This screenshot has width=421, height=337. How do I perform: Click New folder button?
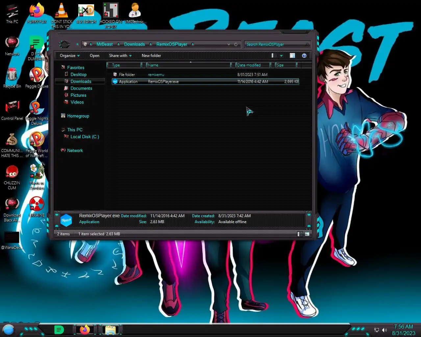click(x=151, y=56)
